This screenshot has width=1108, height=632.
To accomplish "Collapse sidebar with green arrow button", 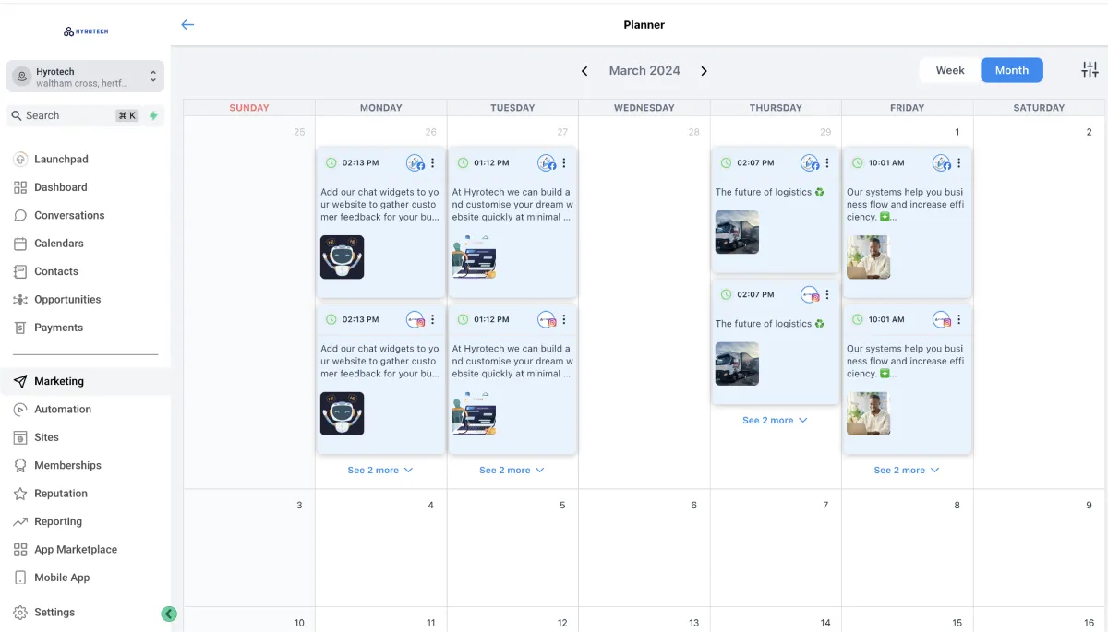I will pyautogui.click(x=168, y=614).
